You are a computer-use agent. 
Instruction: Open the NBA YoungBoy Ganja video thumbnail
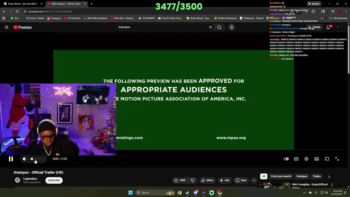click(x=275, y=186)
